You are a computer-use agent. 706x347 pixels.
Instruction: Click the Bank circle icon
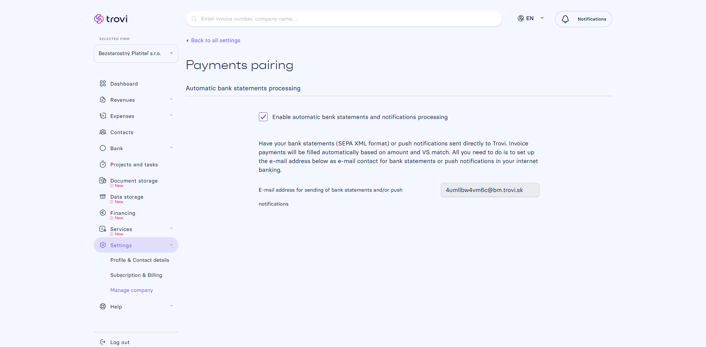pyautogui.click(x=103, y=148)
